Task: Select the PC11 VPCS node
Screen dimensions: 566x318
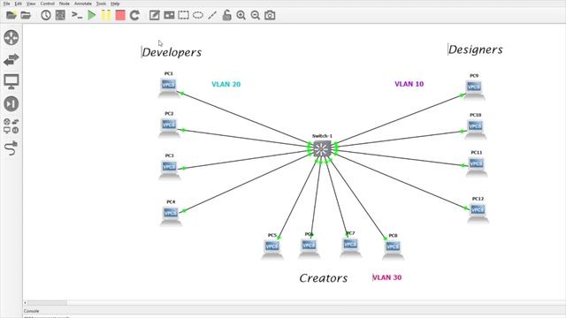Action: (x=477, y=167)
